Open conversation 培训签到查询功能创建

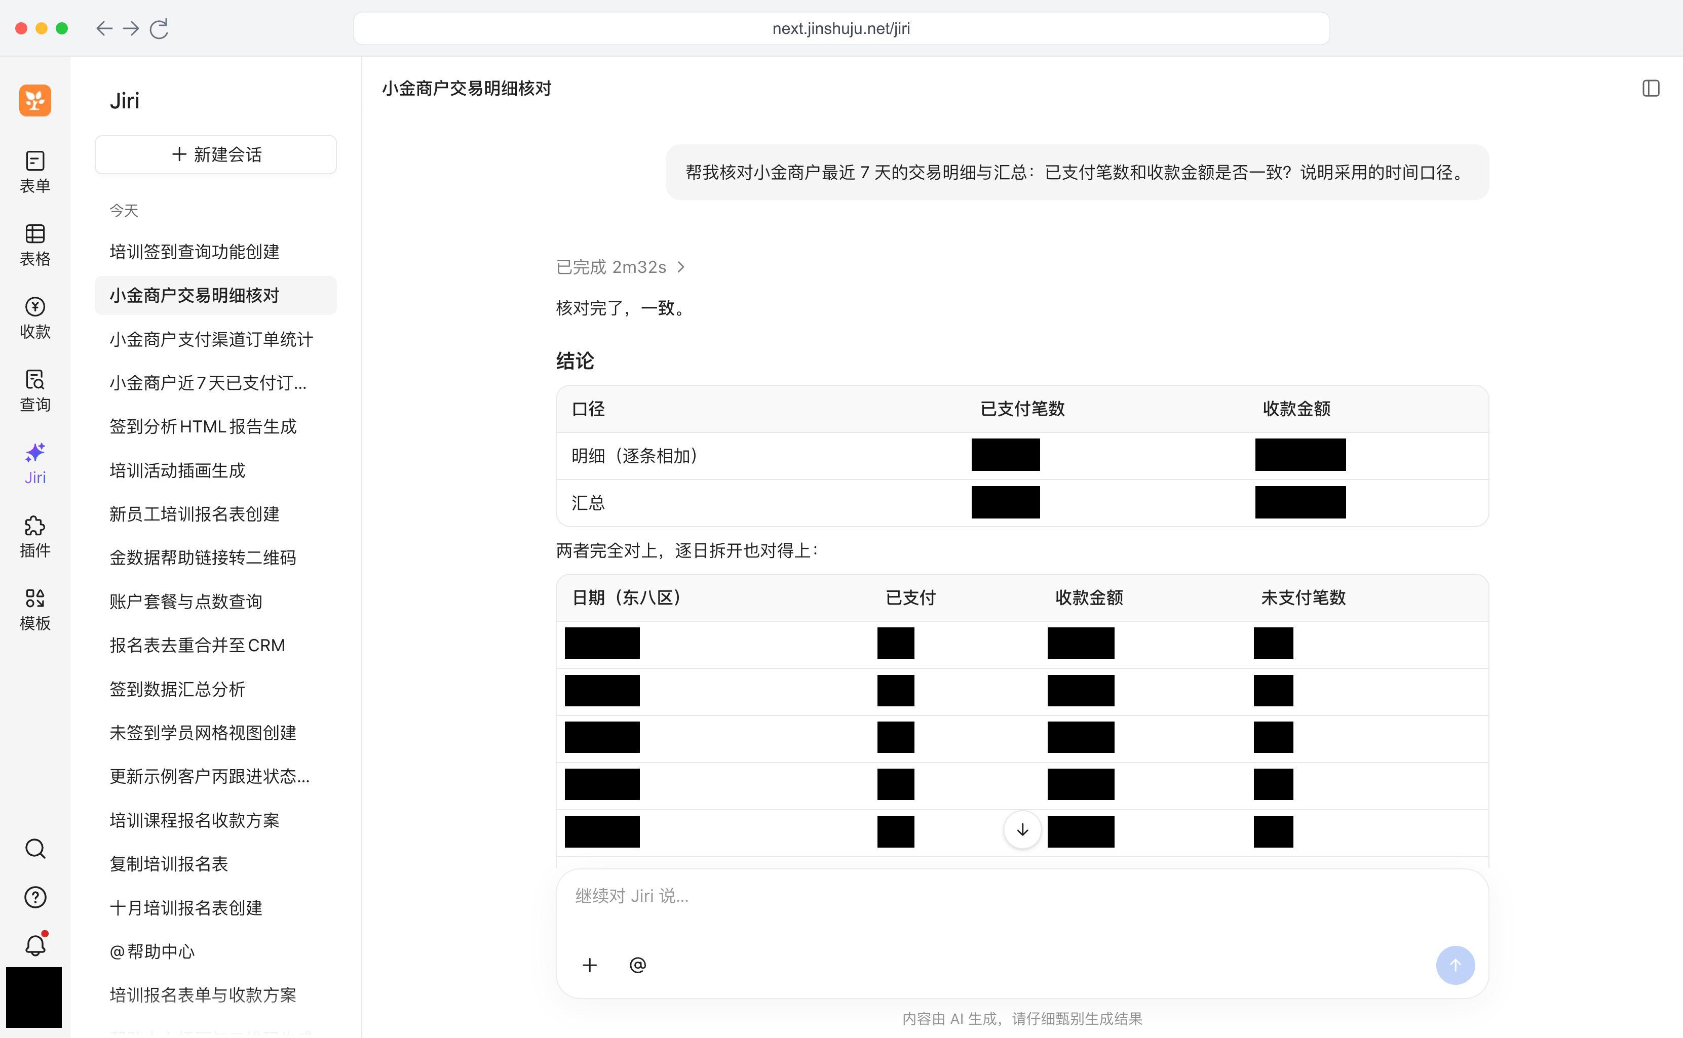(x=216, y=252)
